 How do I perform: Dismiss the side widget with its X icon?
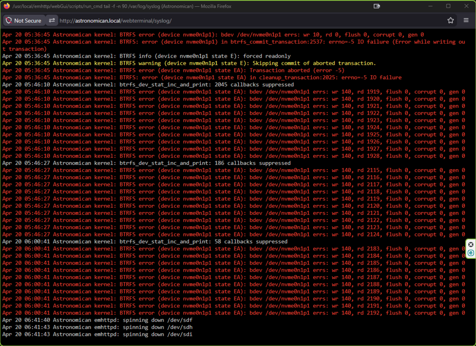point(471,244)
